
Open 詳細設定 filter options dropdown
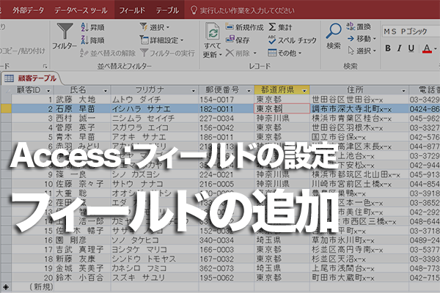pos(161,40)
